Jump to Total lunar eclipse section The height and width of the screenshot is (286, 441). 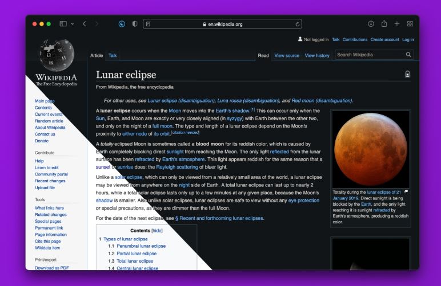click(x=135, y=261)
